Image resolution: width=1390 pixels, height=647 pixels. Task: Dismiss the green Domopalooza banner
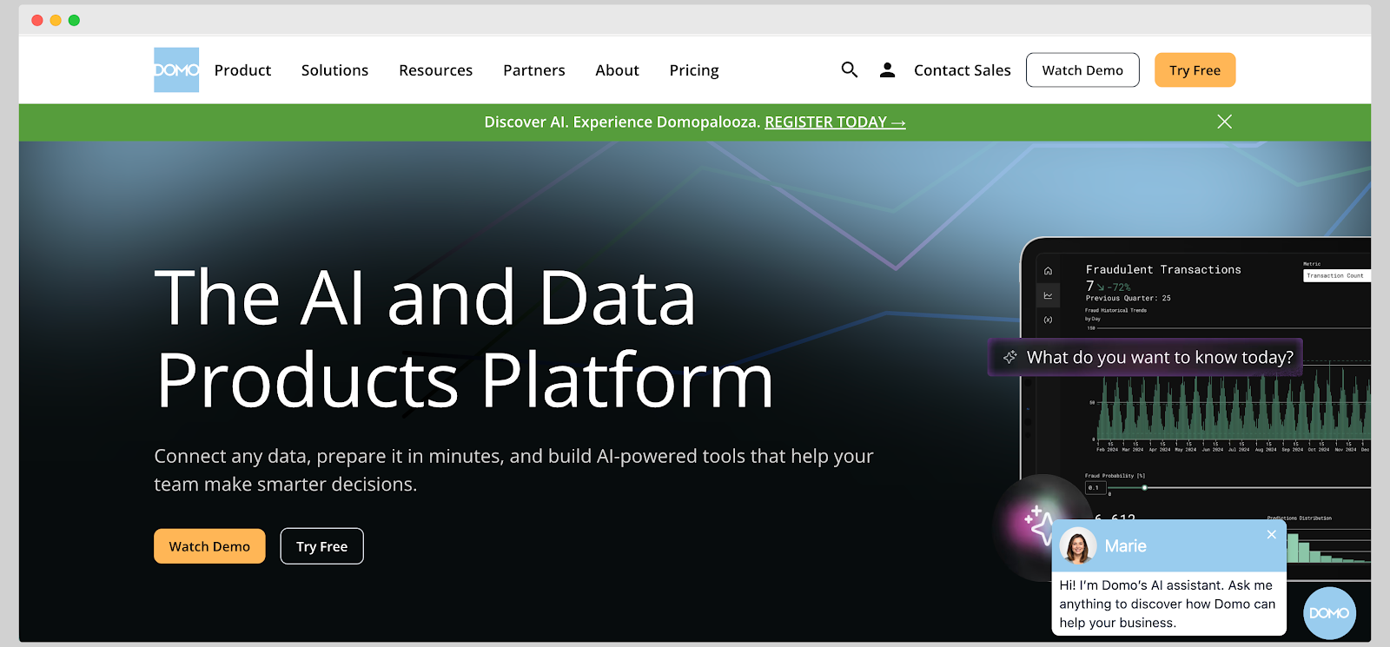coord(1225,122)
